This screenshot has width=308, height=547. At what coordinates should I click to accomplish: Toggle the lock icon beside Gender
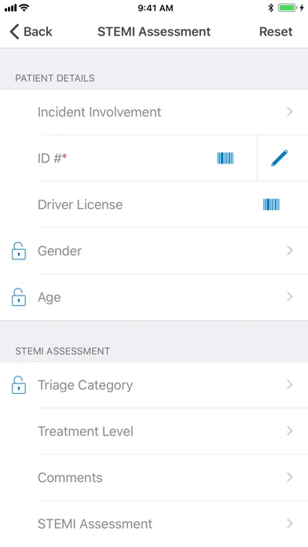click(x=19, y=251)
